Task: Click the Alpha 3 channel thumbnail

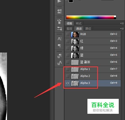Action: pyautogui.click(x=75, y=83)
